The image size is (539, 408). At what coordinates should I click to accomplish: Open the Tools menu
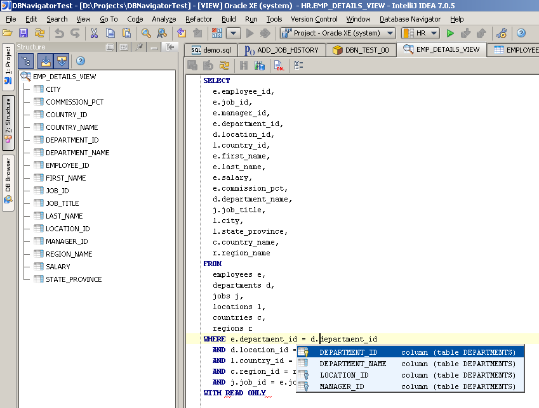point(274,19)
